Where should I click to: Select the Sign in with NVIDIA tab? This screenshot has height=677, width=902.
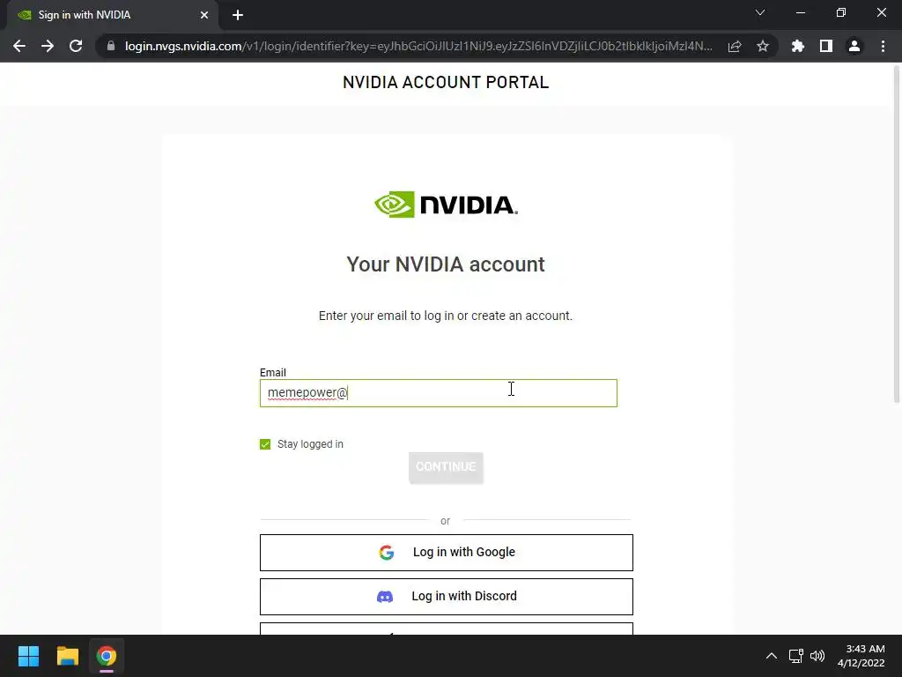[x=112, y=15]
